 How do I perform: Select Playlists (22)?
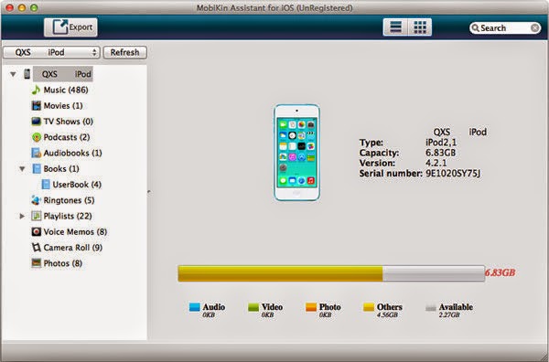pyautogui.click(x=68, y=216)
